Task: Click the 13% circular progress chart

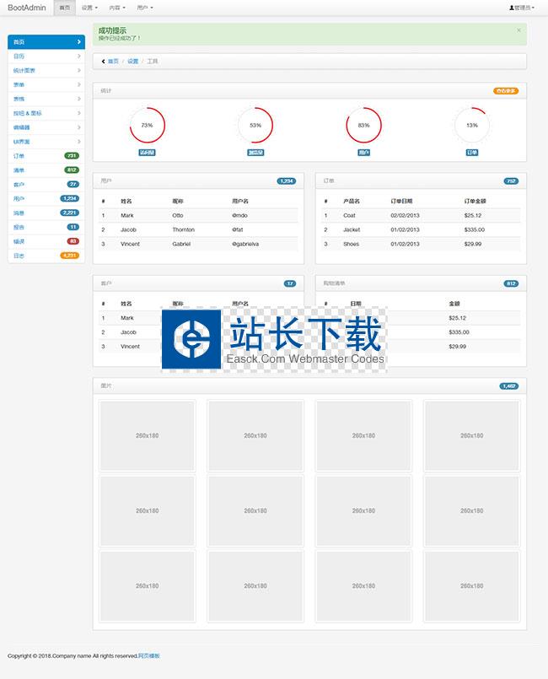Action: 472,125
